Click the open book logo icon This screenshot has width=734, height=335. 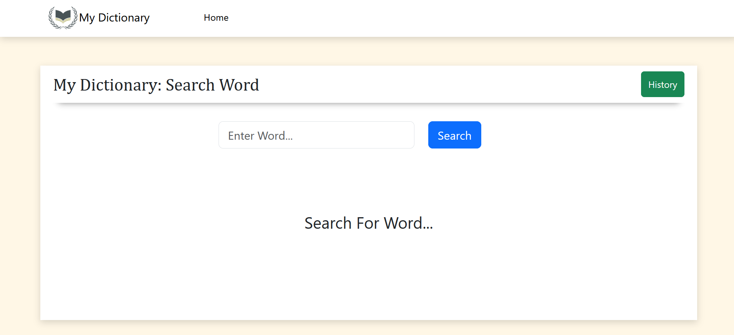pyautogui.click(x=63, y=17)
